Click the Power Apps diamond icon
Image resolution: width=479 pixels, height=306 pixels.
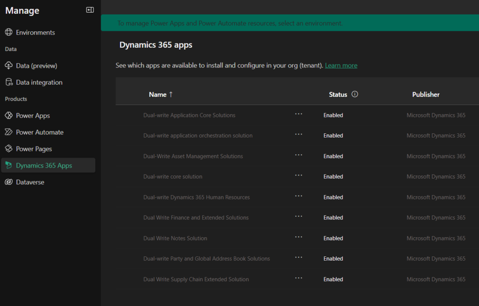8,115
